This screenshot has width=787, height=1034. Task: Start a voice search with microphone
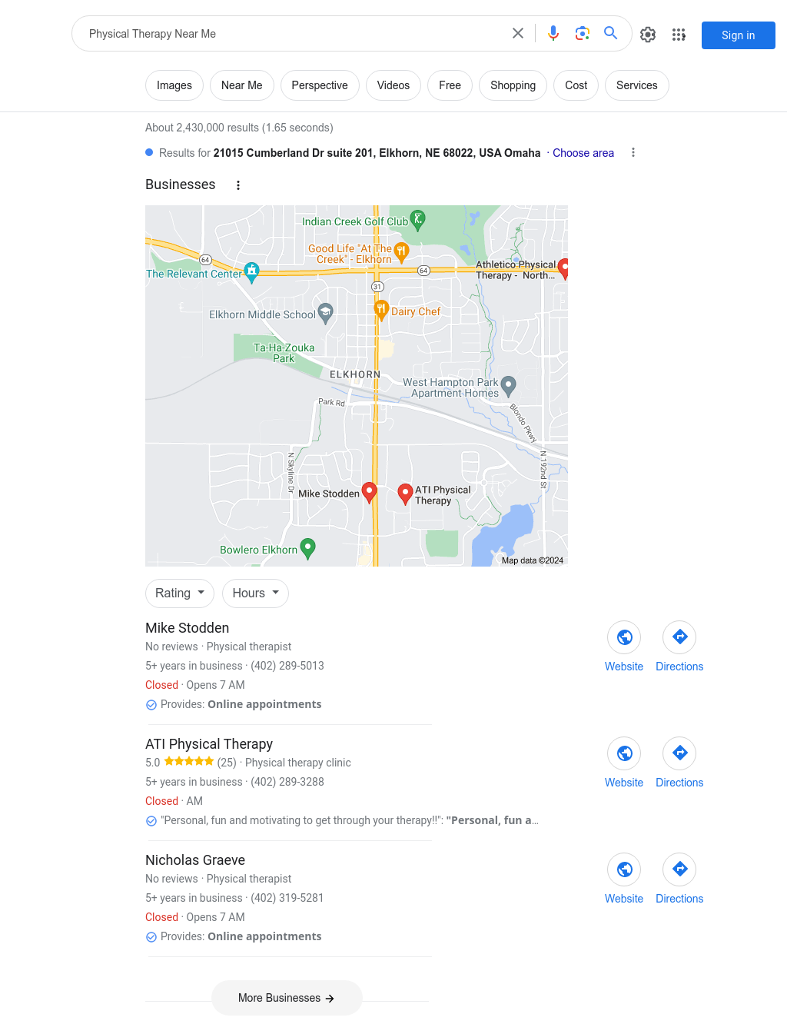click(x=553, y=34)
